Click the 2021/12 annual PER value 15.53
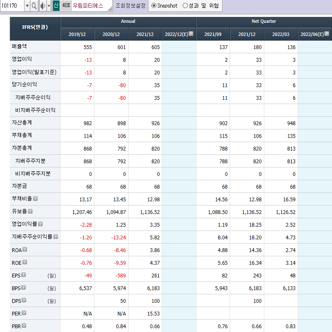The image size is (332, 332). 154,314
